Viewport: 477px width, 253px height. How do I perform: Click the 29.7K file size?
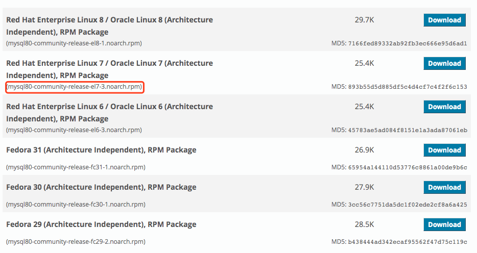pos(364,20)
